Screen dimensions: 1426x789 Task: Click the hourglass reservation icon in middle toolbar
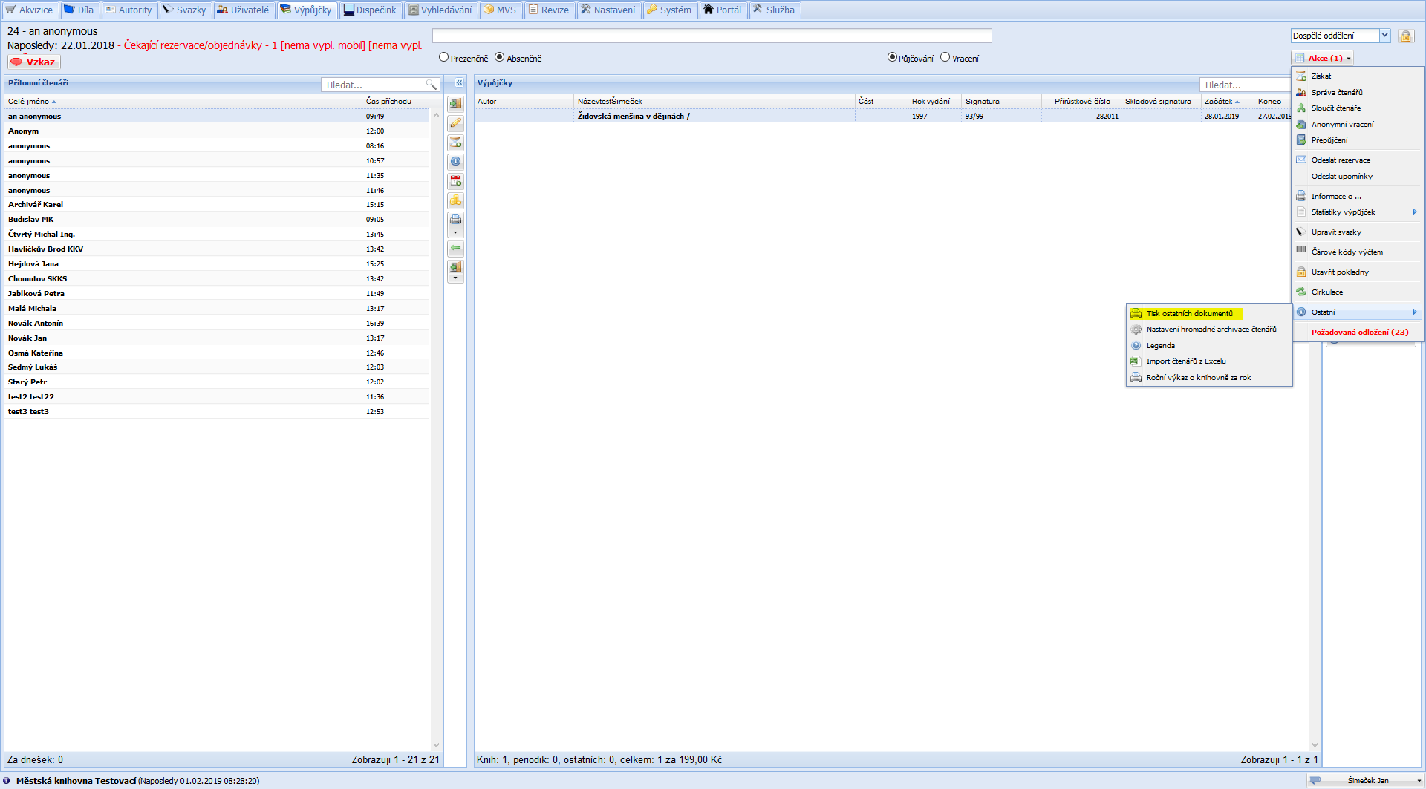pyautogui.click(x=455, y=143)
